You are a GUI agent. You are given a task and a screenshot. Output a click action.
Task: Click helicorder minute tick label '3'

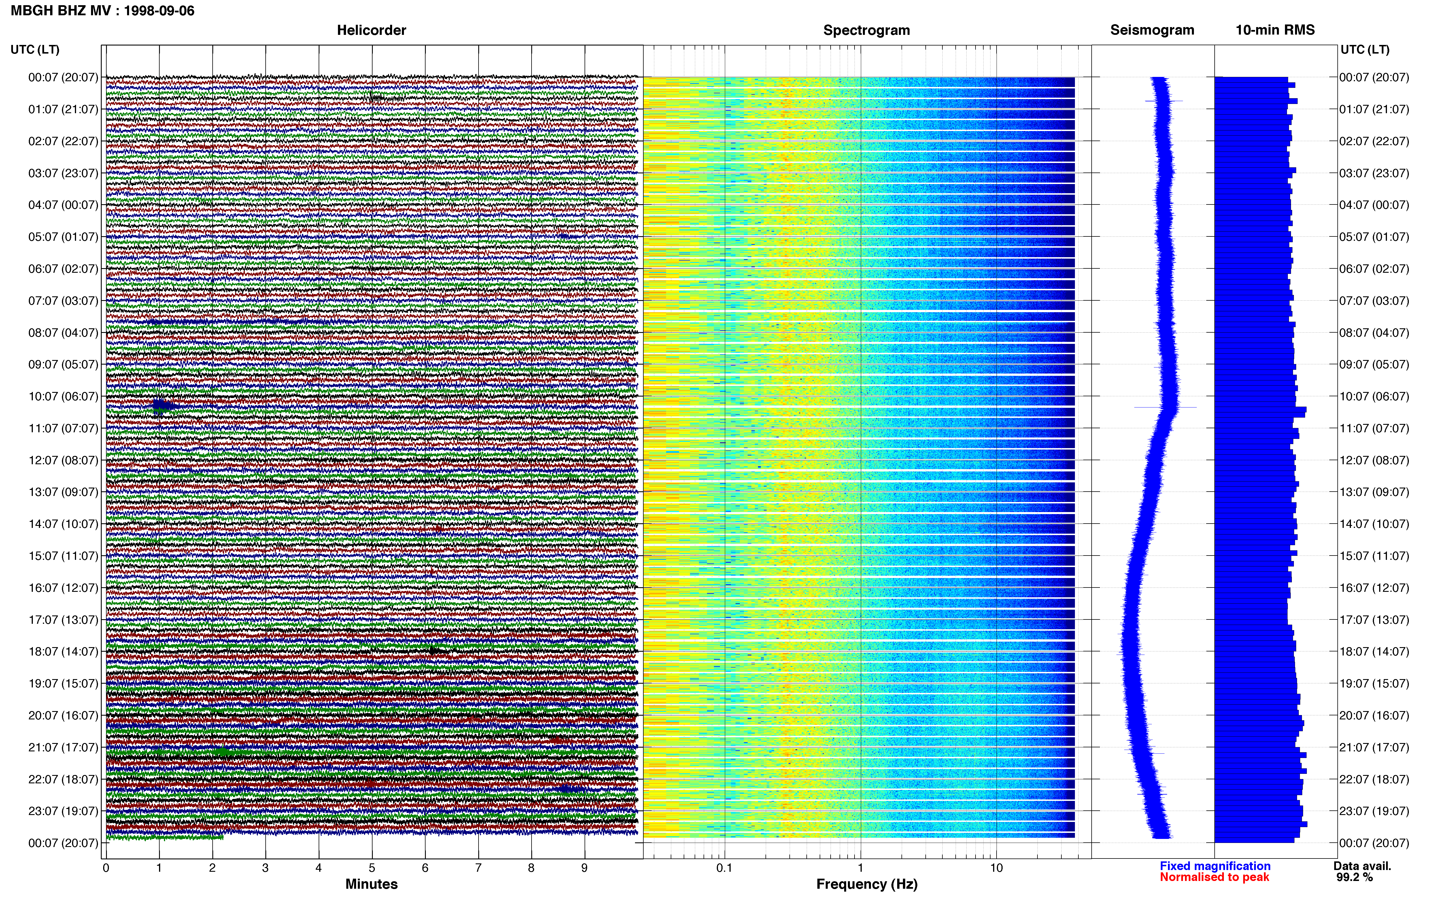coord(266,868)
